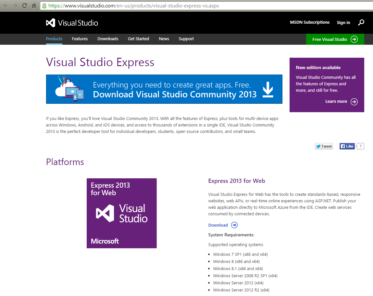Open the Features tab
This screenshot has height=296, width=373.
pyautogui.click(x=80, y=39)
